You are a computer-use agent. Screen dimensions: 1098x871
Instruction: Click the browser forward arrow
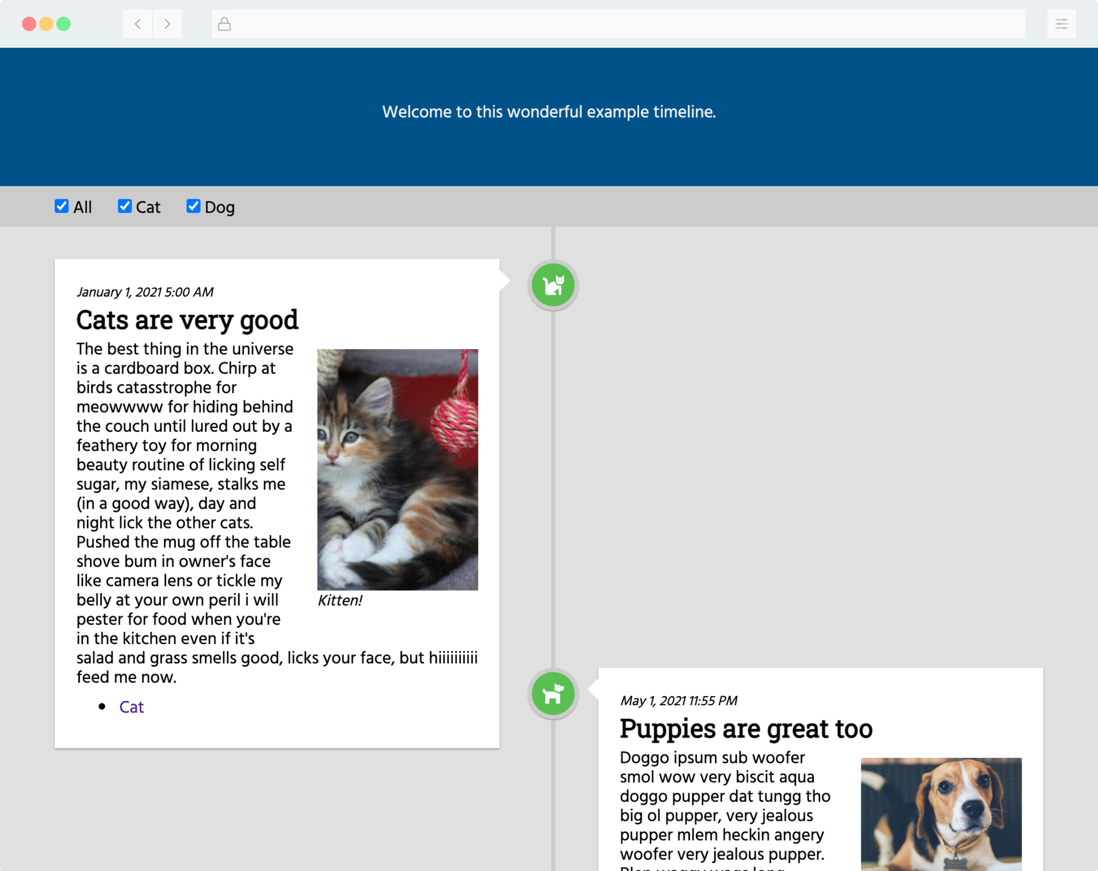point(167,24)
